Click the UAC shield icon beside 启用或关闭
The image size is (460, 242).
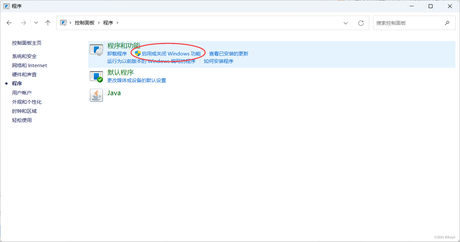pyautogui.click(x=138, y=53)
